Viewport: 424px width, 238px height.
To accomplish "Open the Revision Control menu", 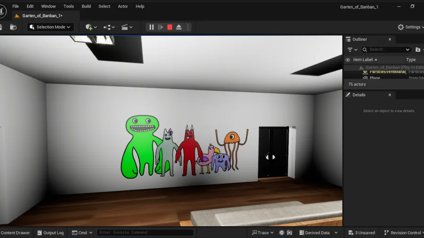I will (403, 233).
